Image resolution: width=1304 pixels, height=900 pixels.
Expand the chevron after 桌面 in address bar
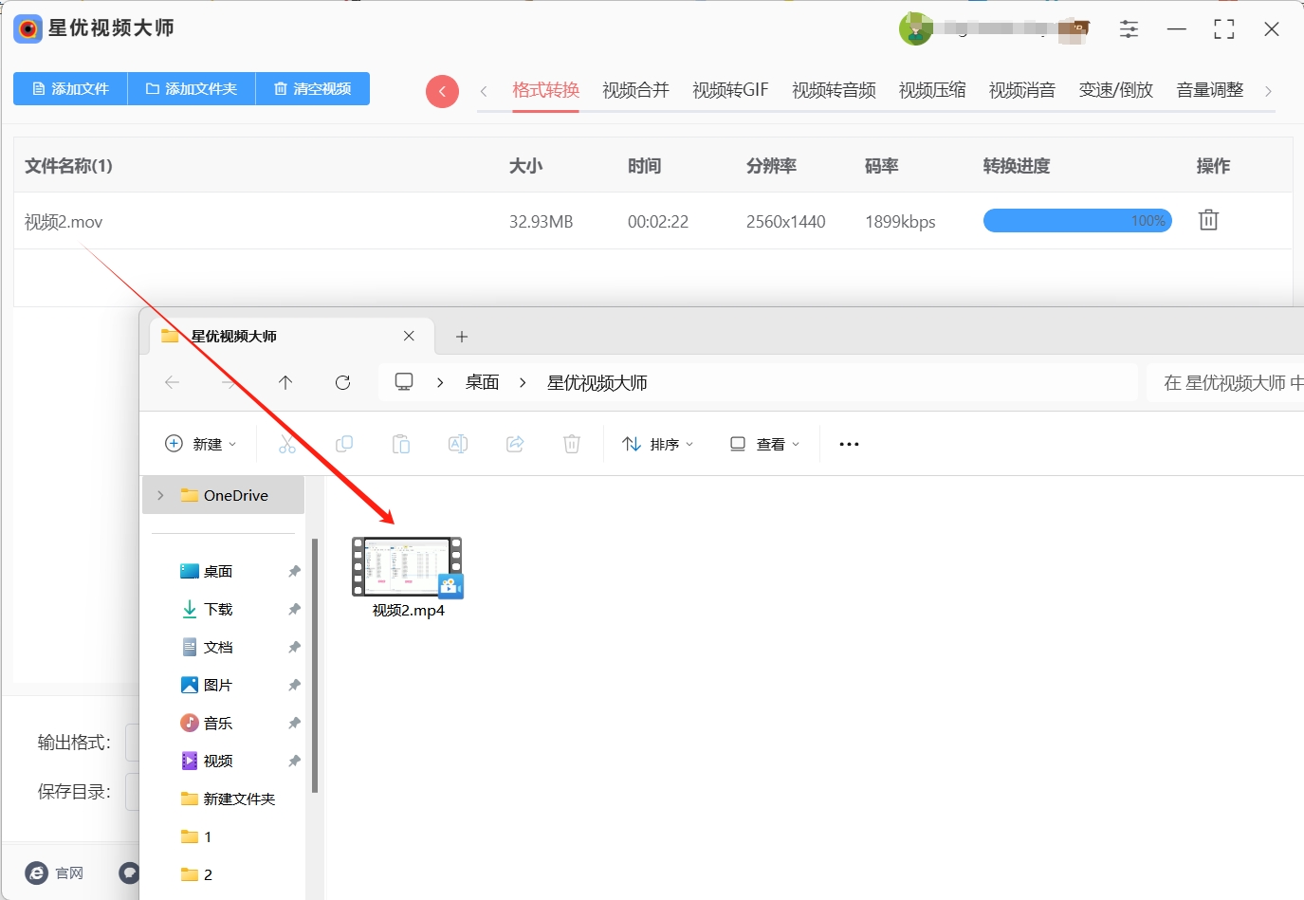tap(523, 382)
